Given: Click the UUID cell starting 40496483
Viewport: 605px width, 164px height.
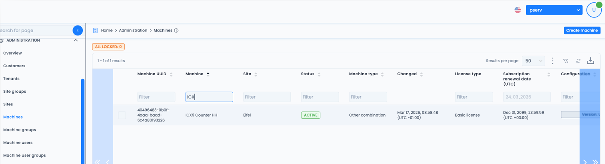Looking at the screenshot, I should pyautogui.click(x=154, y=115).
